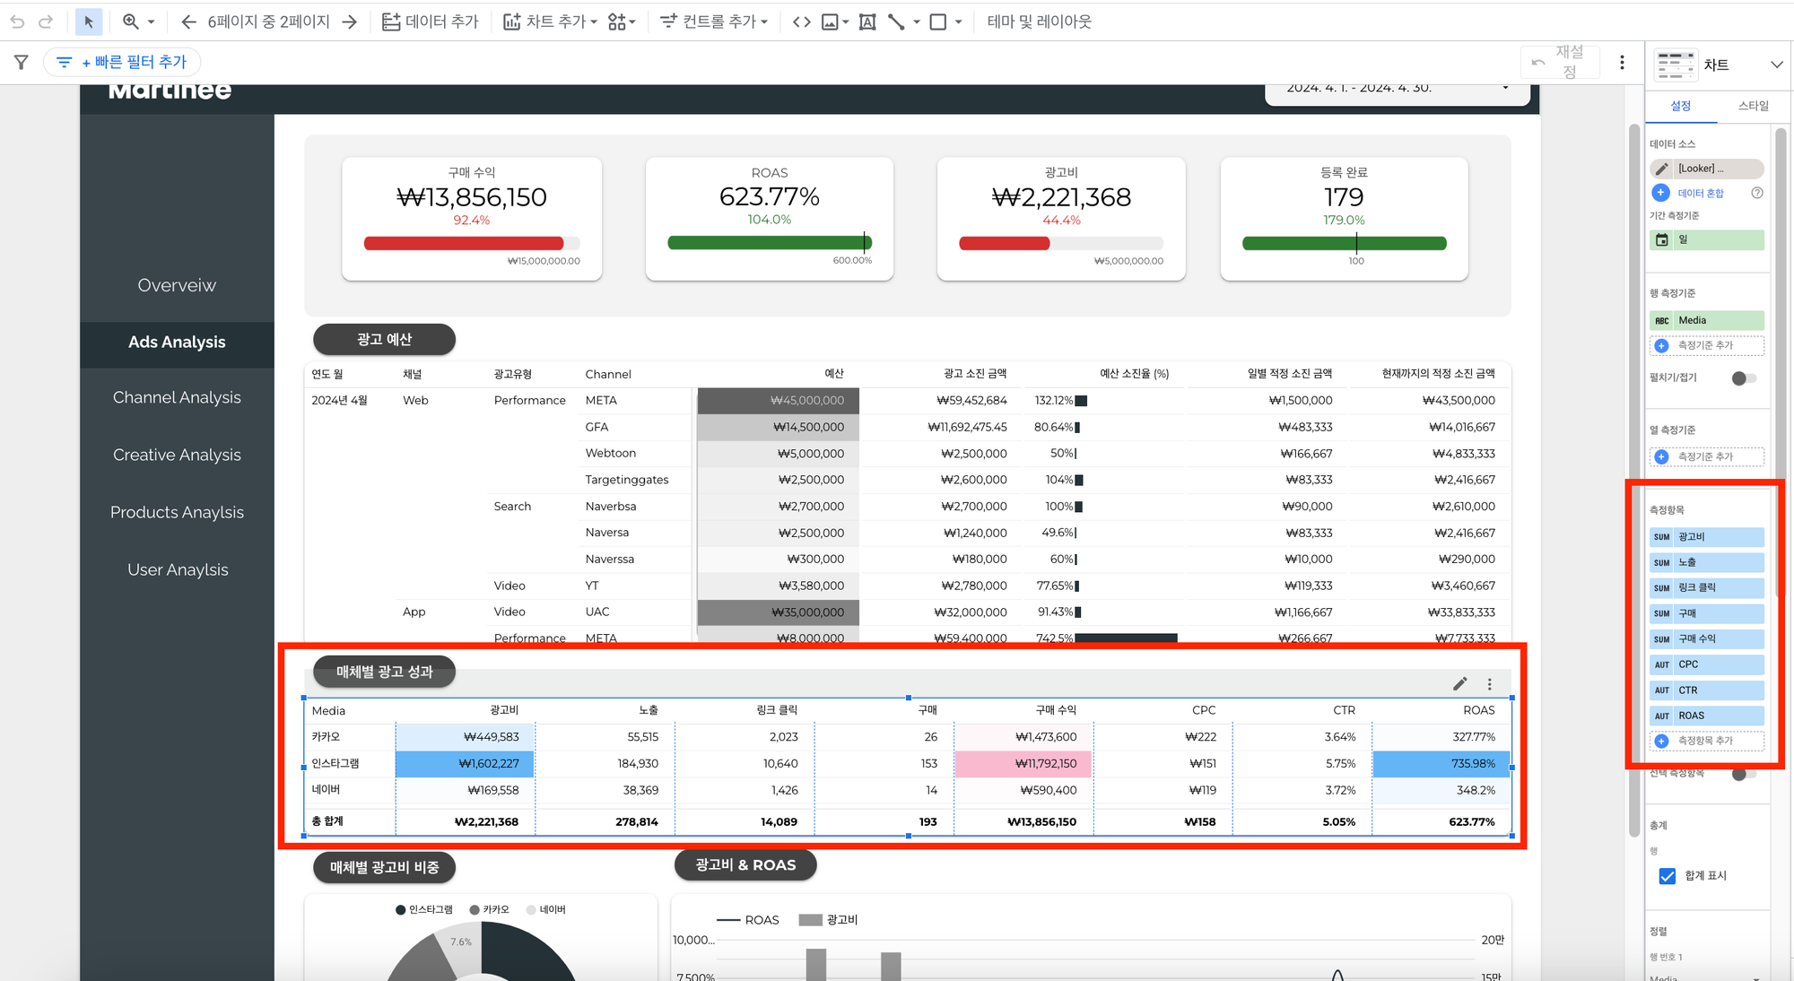Select the arrow selection mode tool

tap(88, 22)
